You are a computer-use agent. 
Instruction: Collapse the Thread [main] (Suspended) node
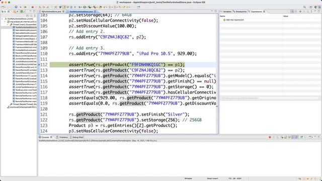coord(8,25)
